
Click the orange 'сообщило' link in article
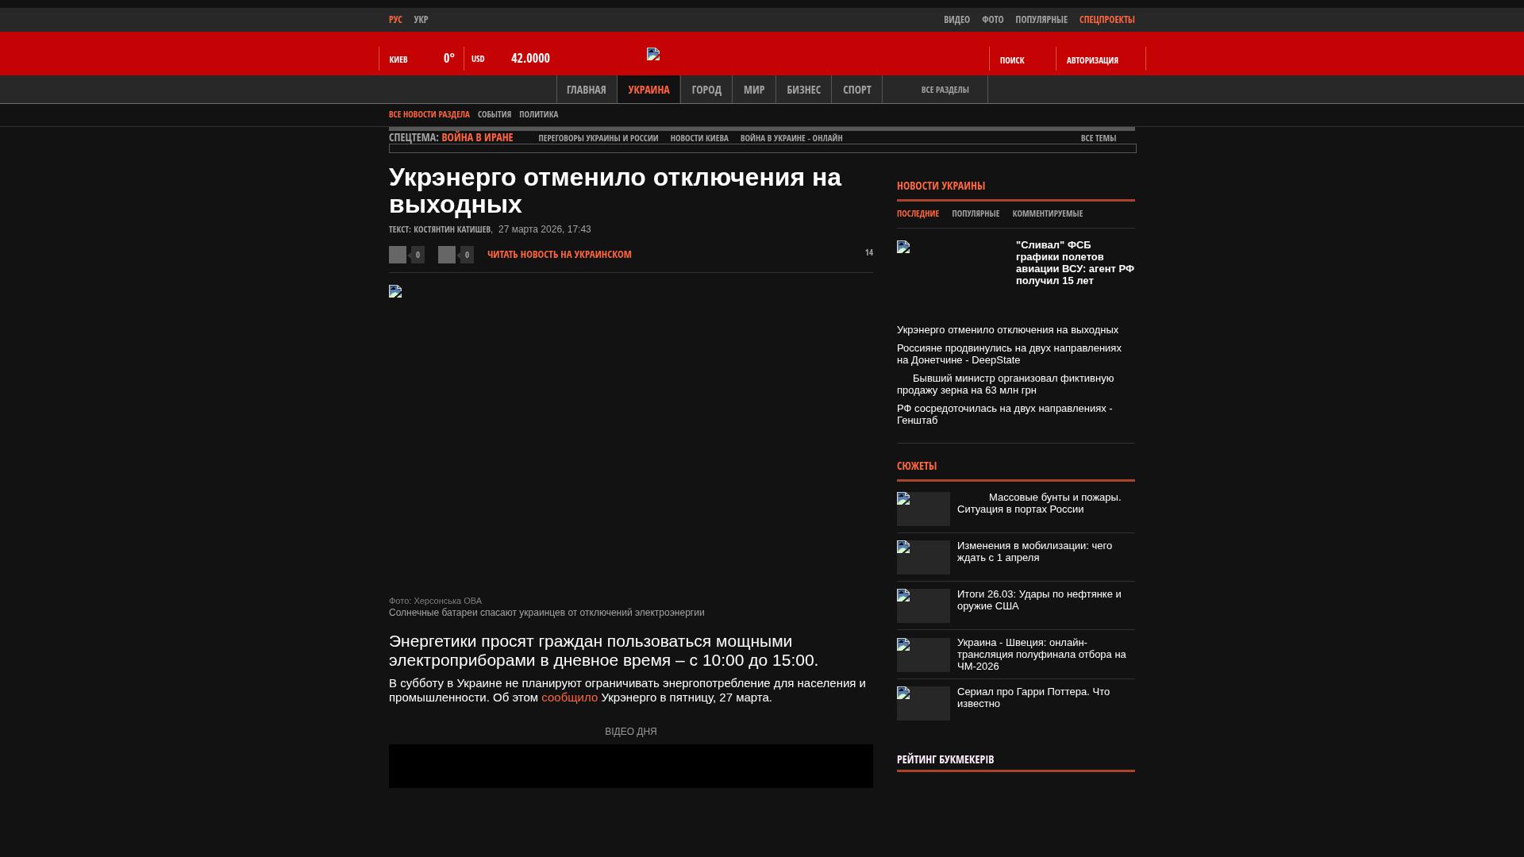(569, 698)
